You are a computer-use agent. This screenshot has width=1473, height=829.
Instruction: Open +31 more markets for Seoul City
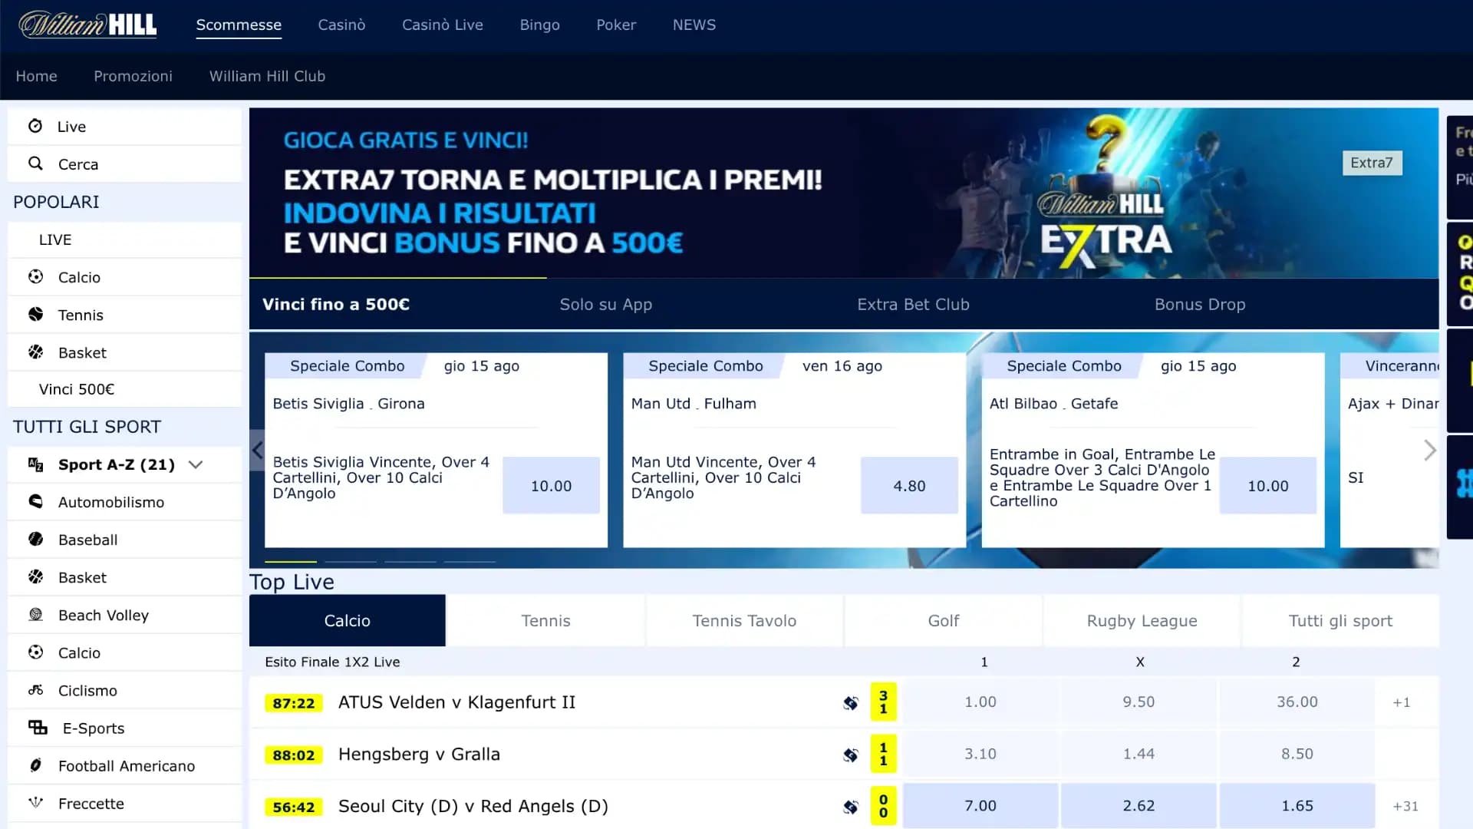(1405, 806)
